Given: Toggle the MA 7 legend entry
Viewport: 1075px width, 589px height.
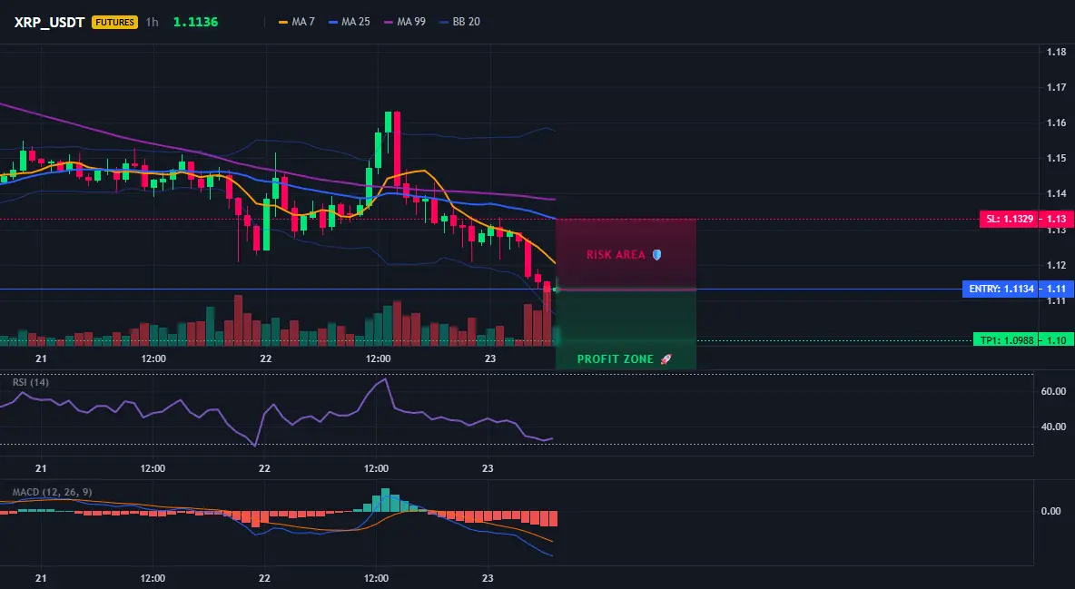Looking at the screenshot, I should (x=297, y=22).
